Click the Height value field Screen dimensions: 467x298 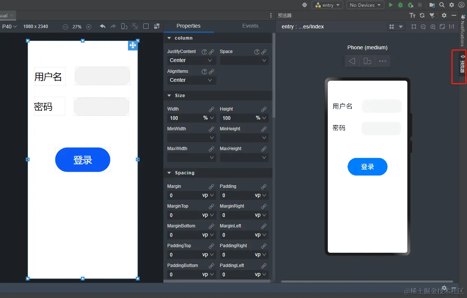coord(236,118)
